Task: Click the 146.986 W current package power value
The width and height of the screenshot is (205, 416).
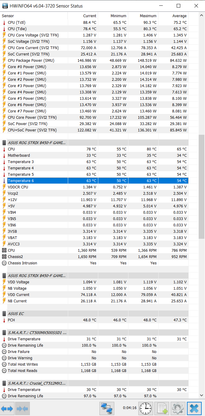Action: coord(87,60)
